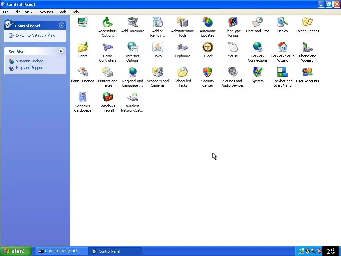Viewport: 341px width, 256px height.
Task: Click the Windows Update link
Action: point(29,61)
